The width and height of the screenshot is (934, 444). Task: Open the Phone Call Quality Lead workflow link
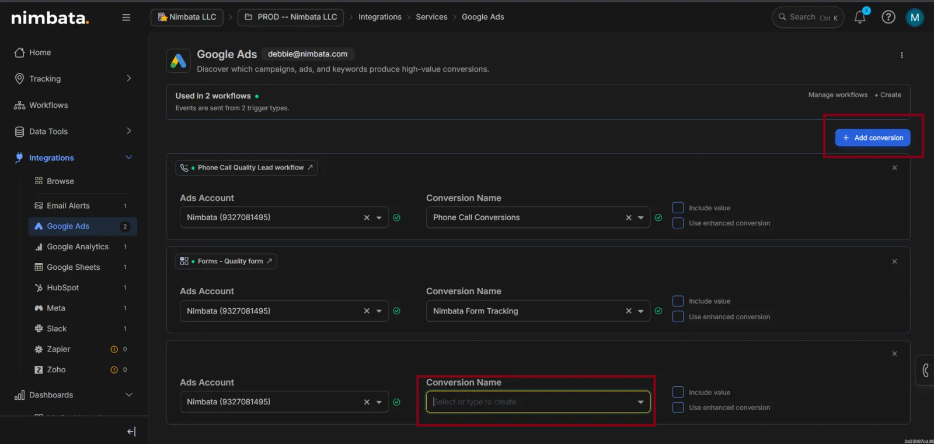[246, 168]
